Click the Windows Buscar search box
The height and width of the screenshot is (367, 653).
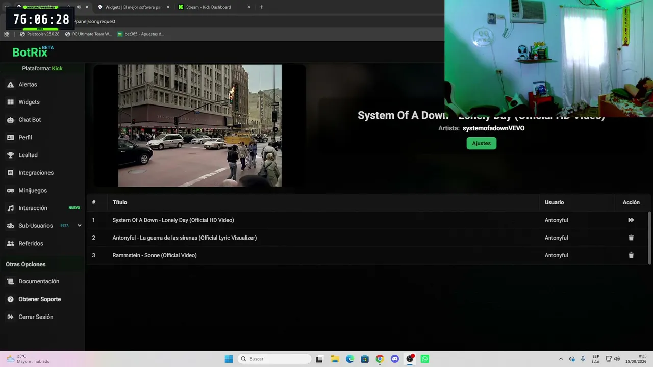coord(274,359)
